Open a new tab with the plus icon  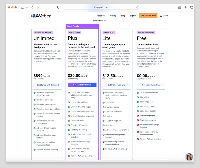186,7
